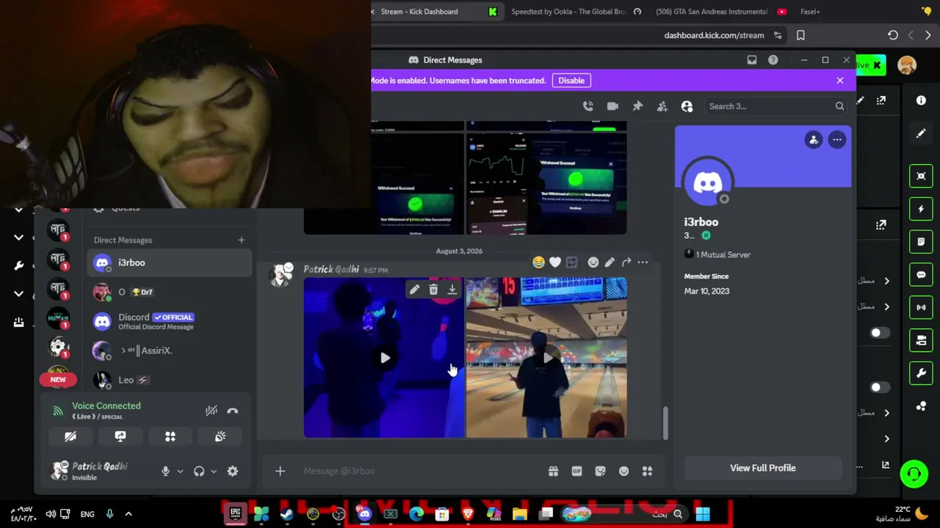Open Windows Start menu
Viewport: 940px width, 528px height.
point(703,514)
